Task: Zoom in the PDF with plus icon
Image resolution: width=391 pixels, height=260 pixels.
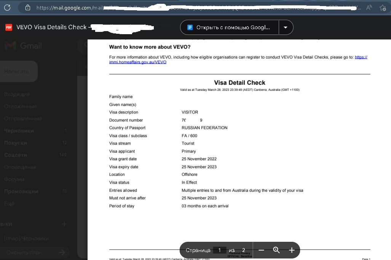Action: pyautogui.click(x=292, y=250)
